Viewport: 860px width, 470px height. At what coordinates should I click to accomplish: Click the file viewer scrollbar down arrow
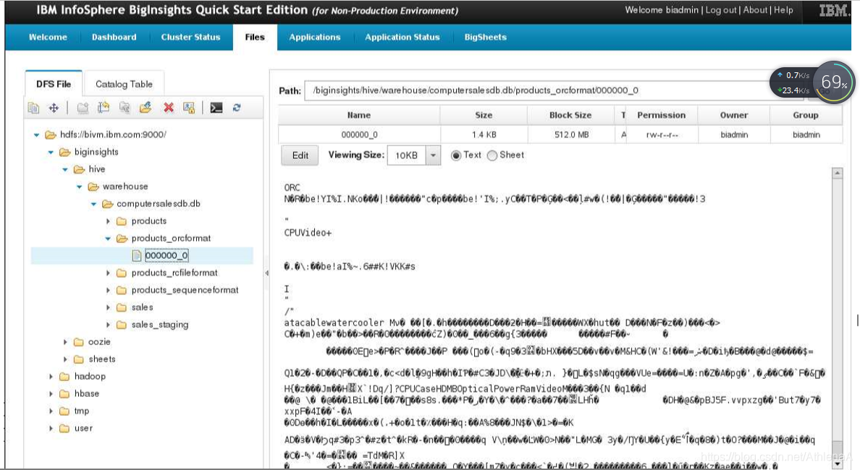click(837, 464)
